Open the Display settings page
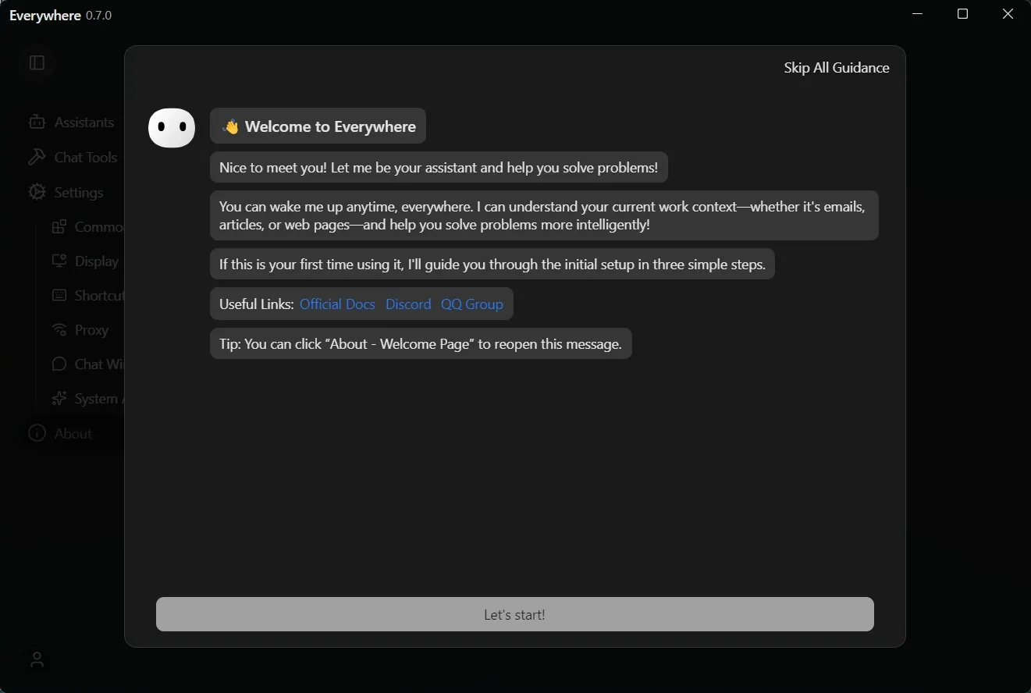 (86, 261)
